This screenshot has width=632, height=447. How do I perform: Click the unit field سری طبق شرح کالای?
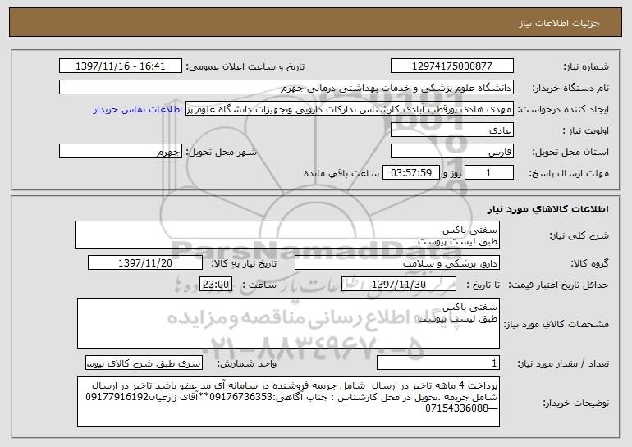click(144, 363)
